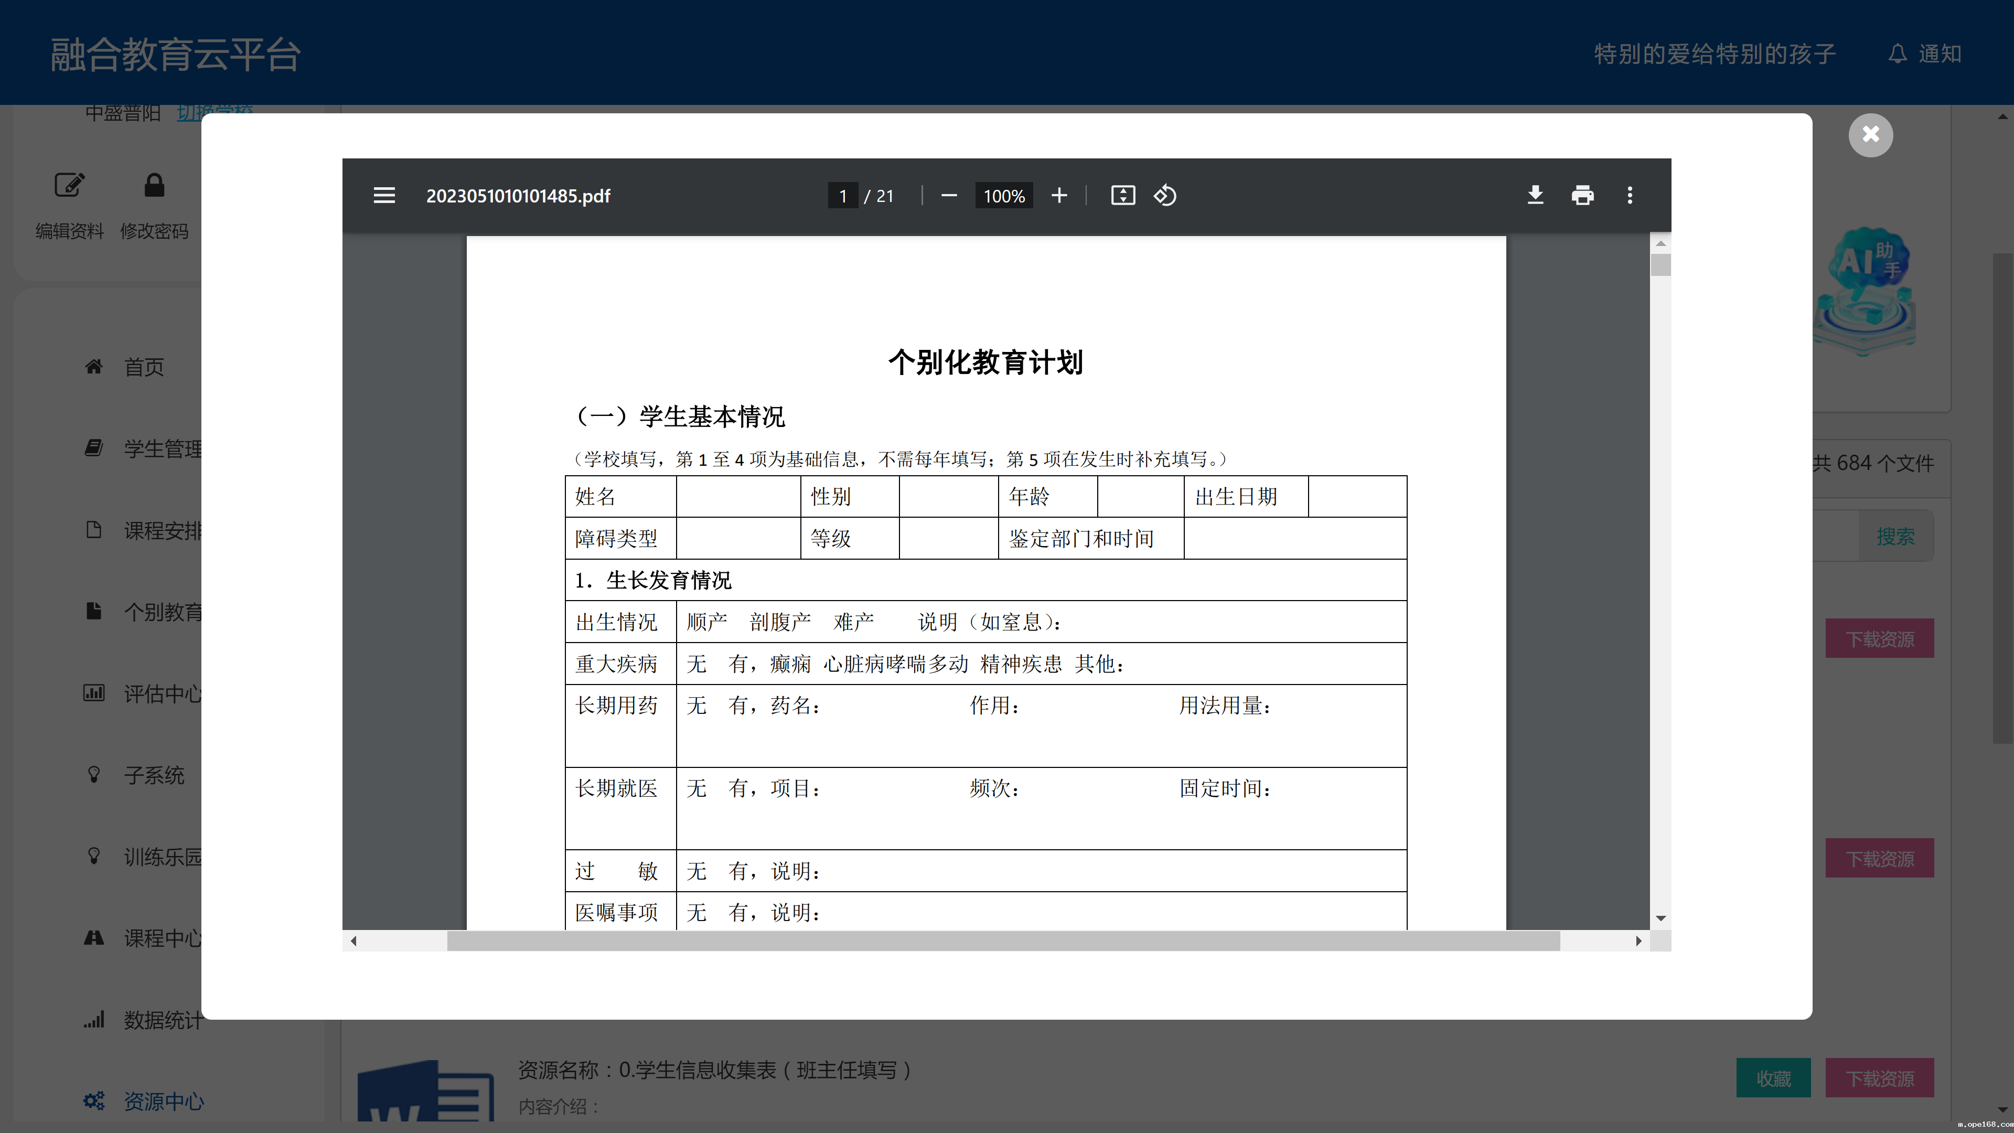Toggle the PDF sidebar hamburger menu
This screenshot has width=2014, height=1133.
(x=384, y=196)
